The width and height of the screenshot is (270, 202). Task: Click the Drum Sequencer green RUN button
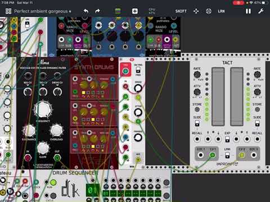(53, 182)
